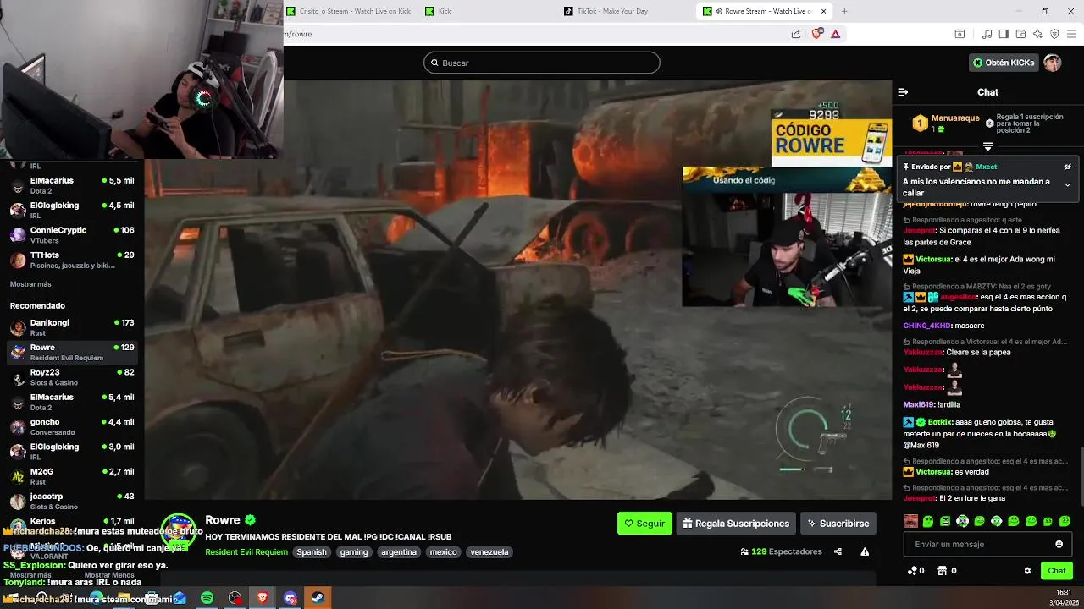Click the CHIN0_4KHD username in chat

coord(927,326)
